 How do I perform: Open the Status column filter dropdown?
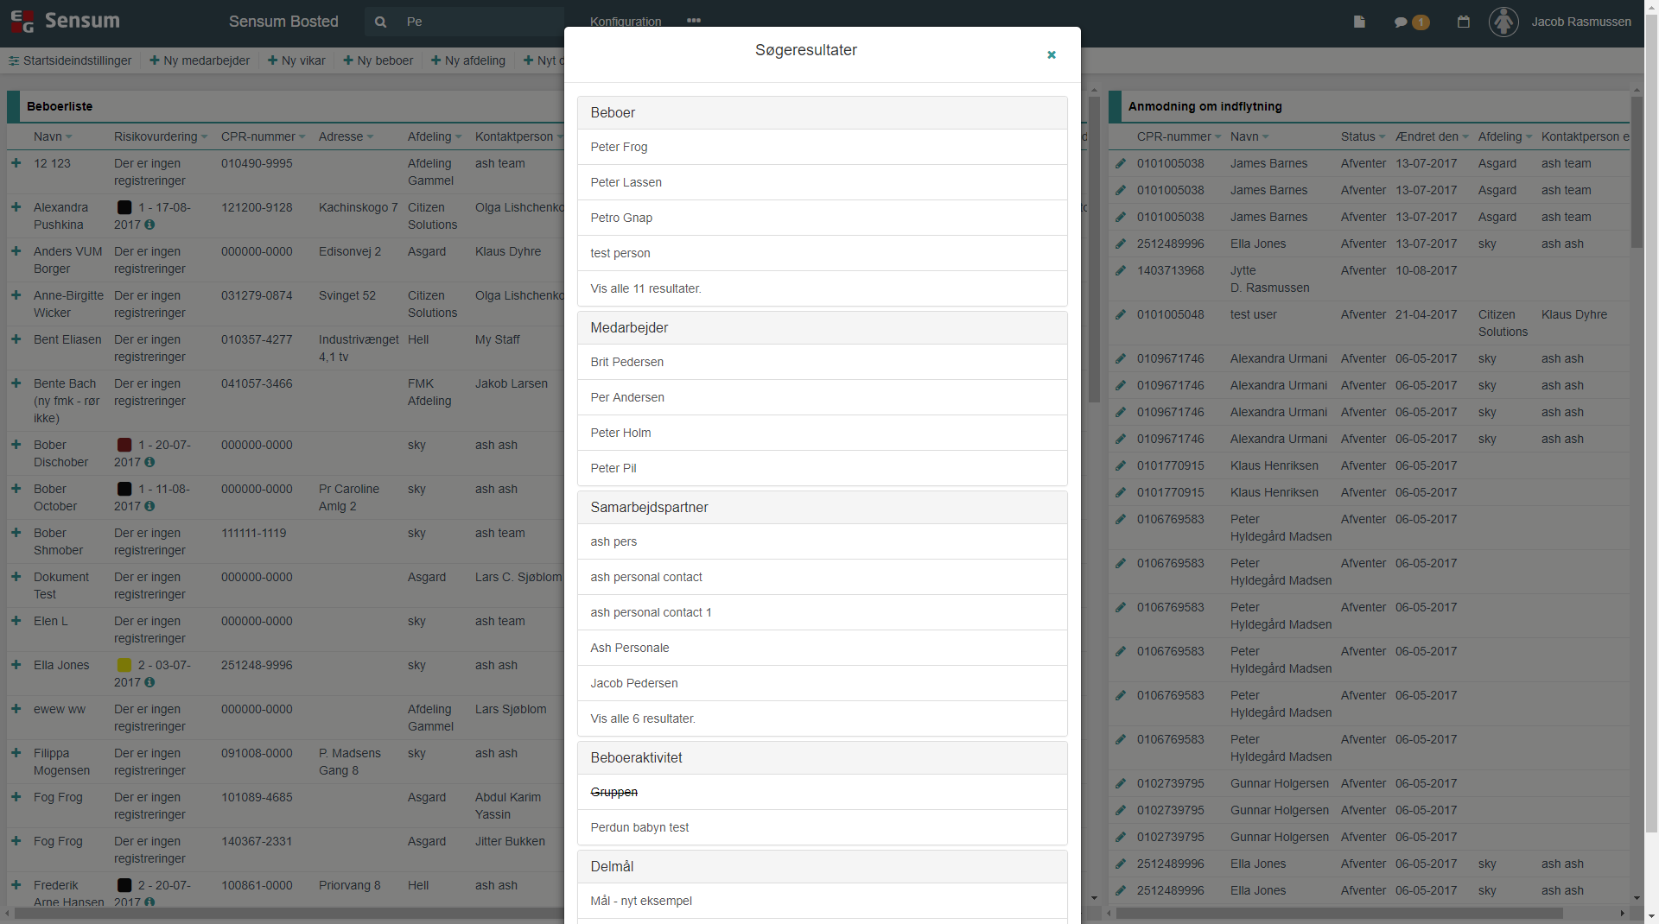[1382, 137]
